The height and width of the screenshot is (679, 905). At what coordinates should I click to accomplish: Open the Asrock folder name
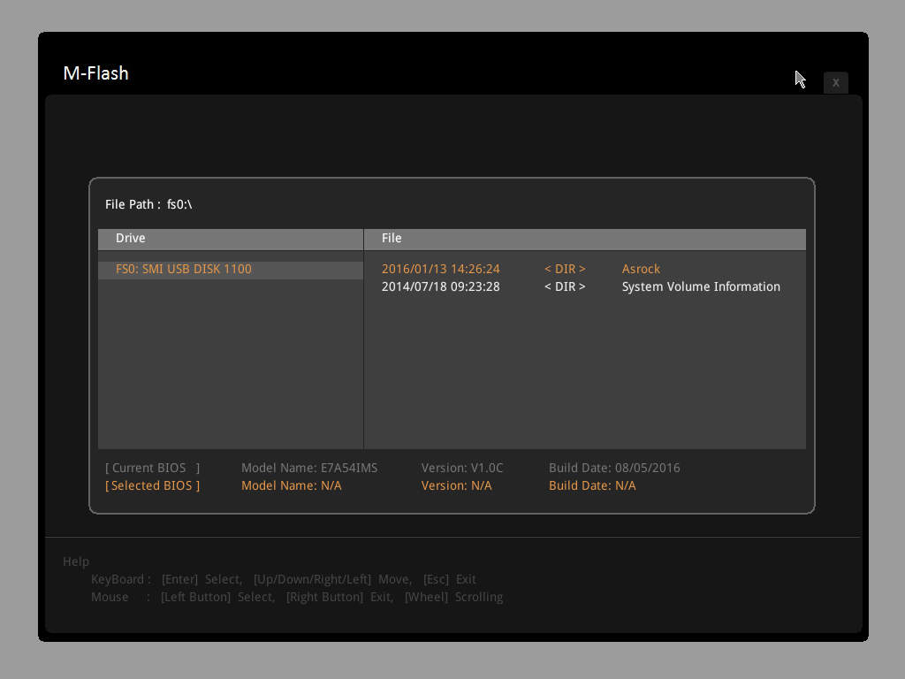coord(641,269)
